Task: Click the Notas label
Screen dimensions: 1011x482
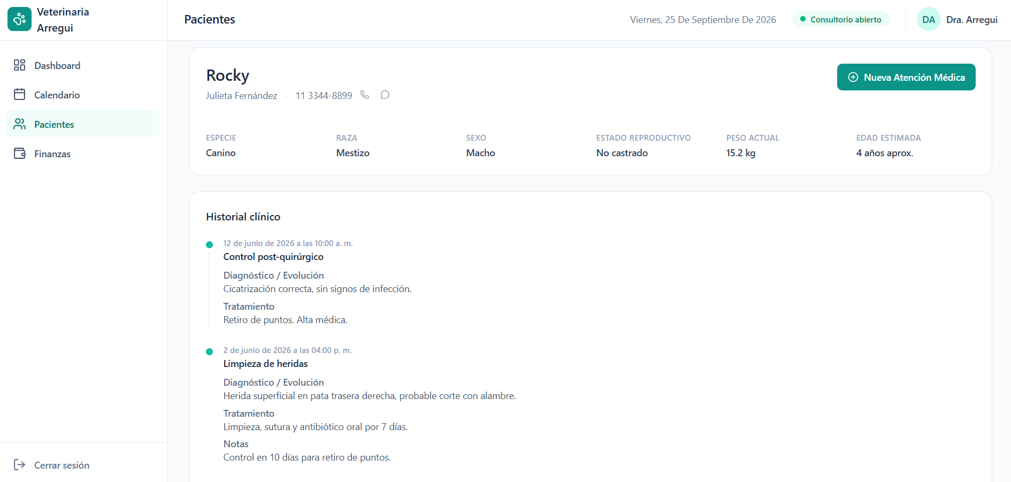Action: click(236, 444)
